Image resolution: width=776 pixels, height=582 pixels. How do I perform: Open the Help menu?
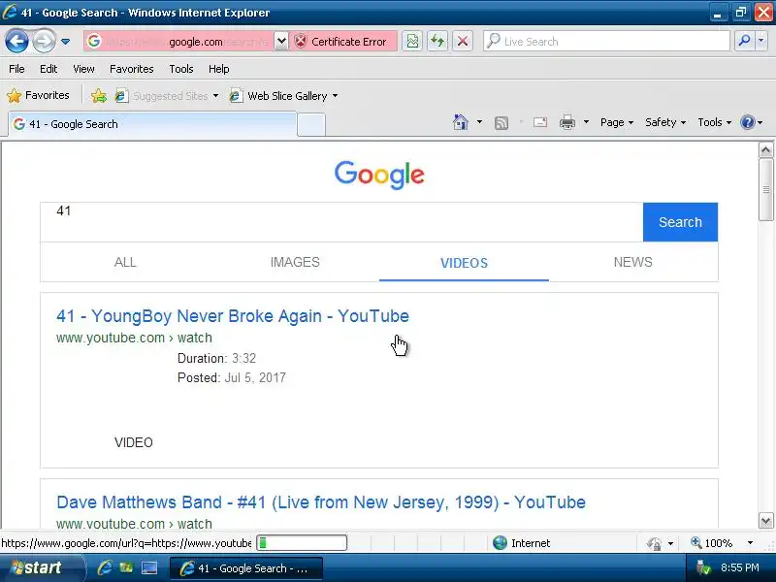219,69
